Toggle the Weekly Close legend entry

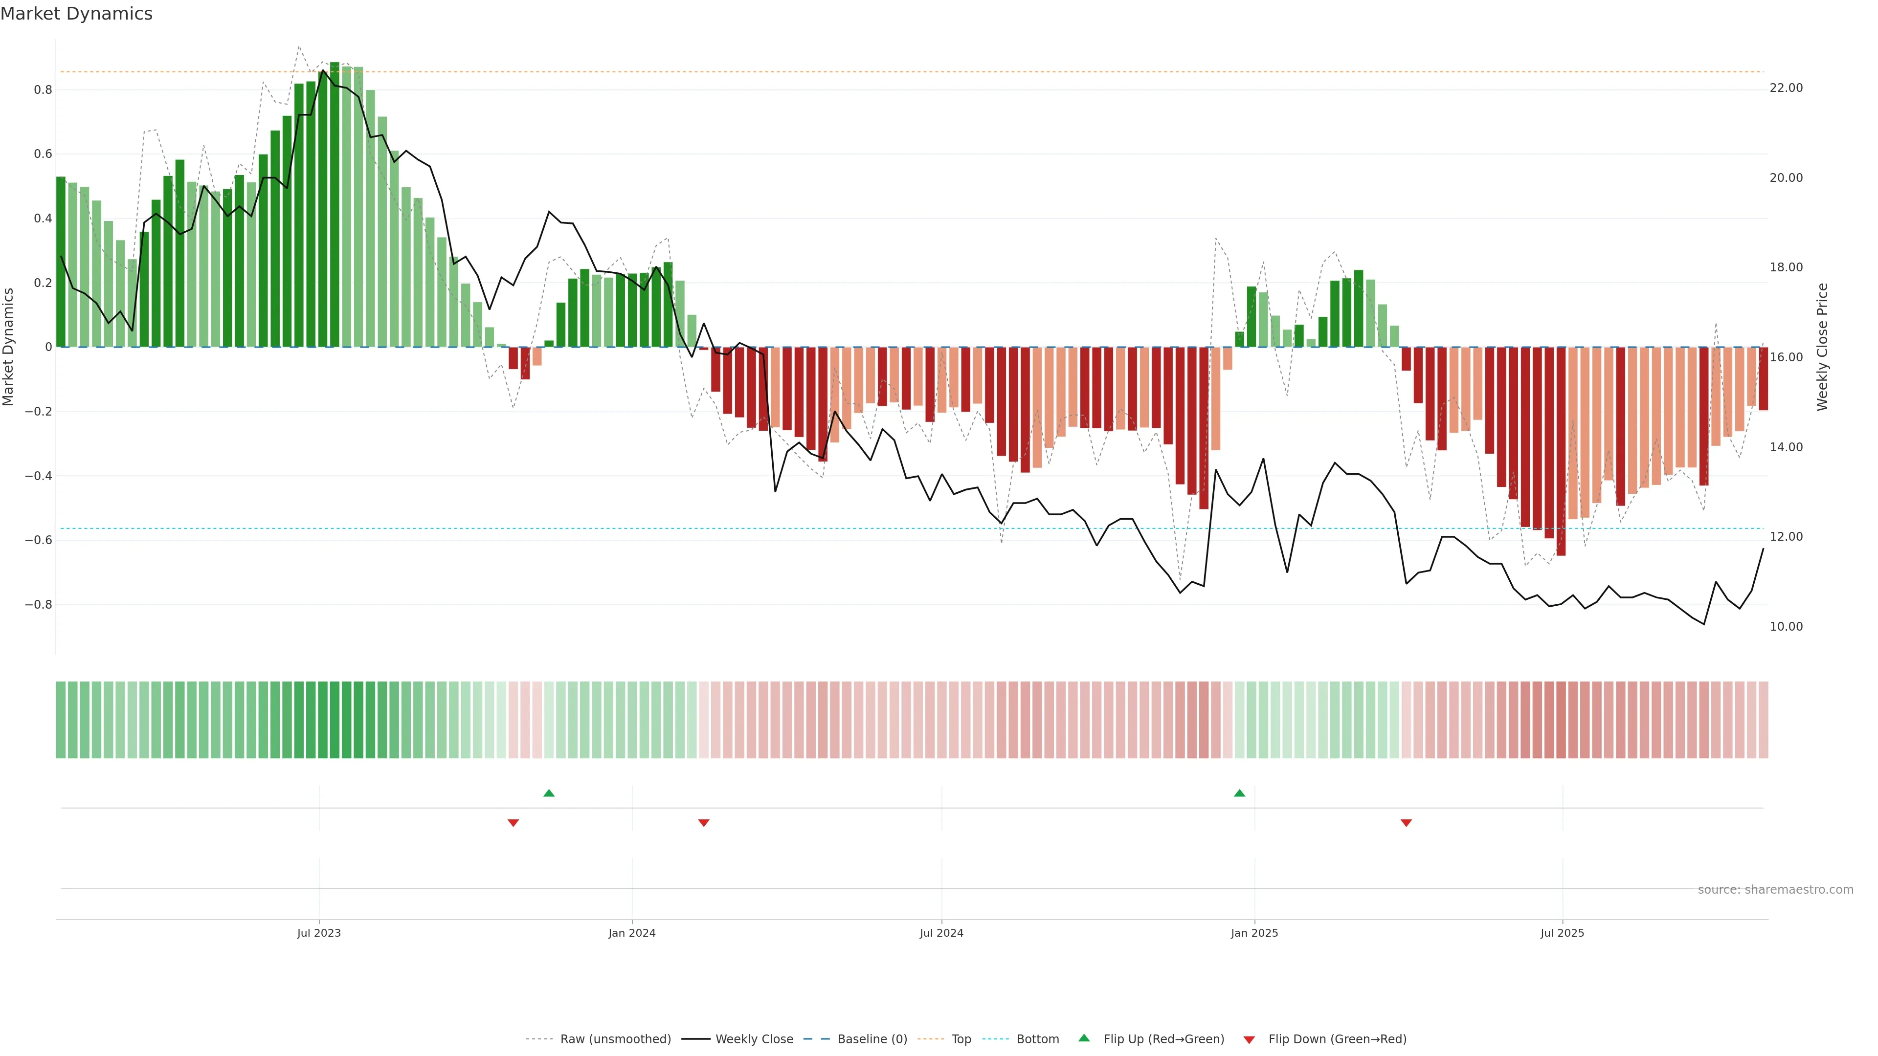(x=754, y=1039)
